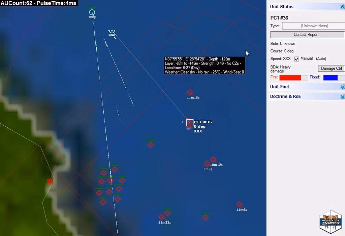Image resolution: width=345 pixels, height=236 pixels.
Task: Expand the Unit Fuel panel
Action: pyautogui.click(x=342, y=87)
